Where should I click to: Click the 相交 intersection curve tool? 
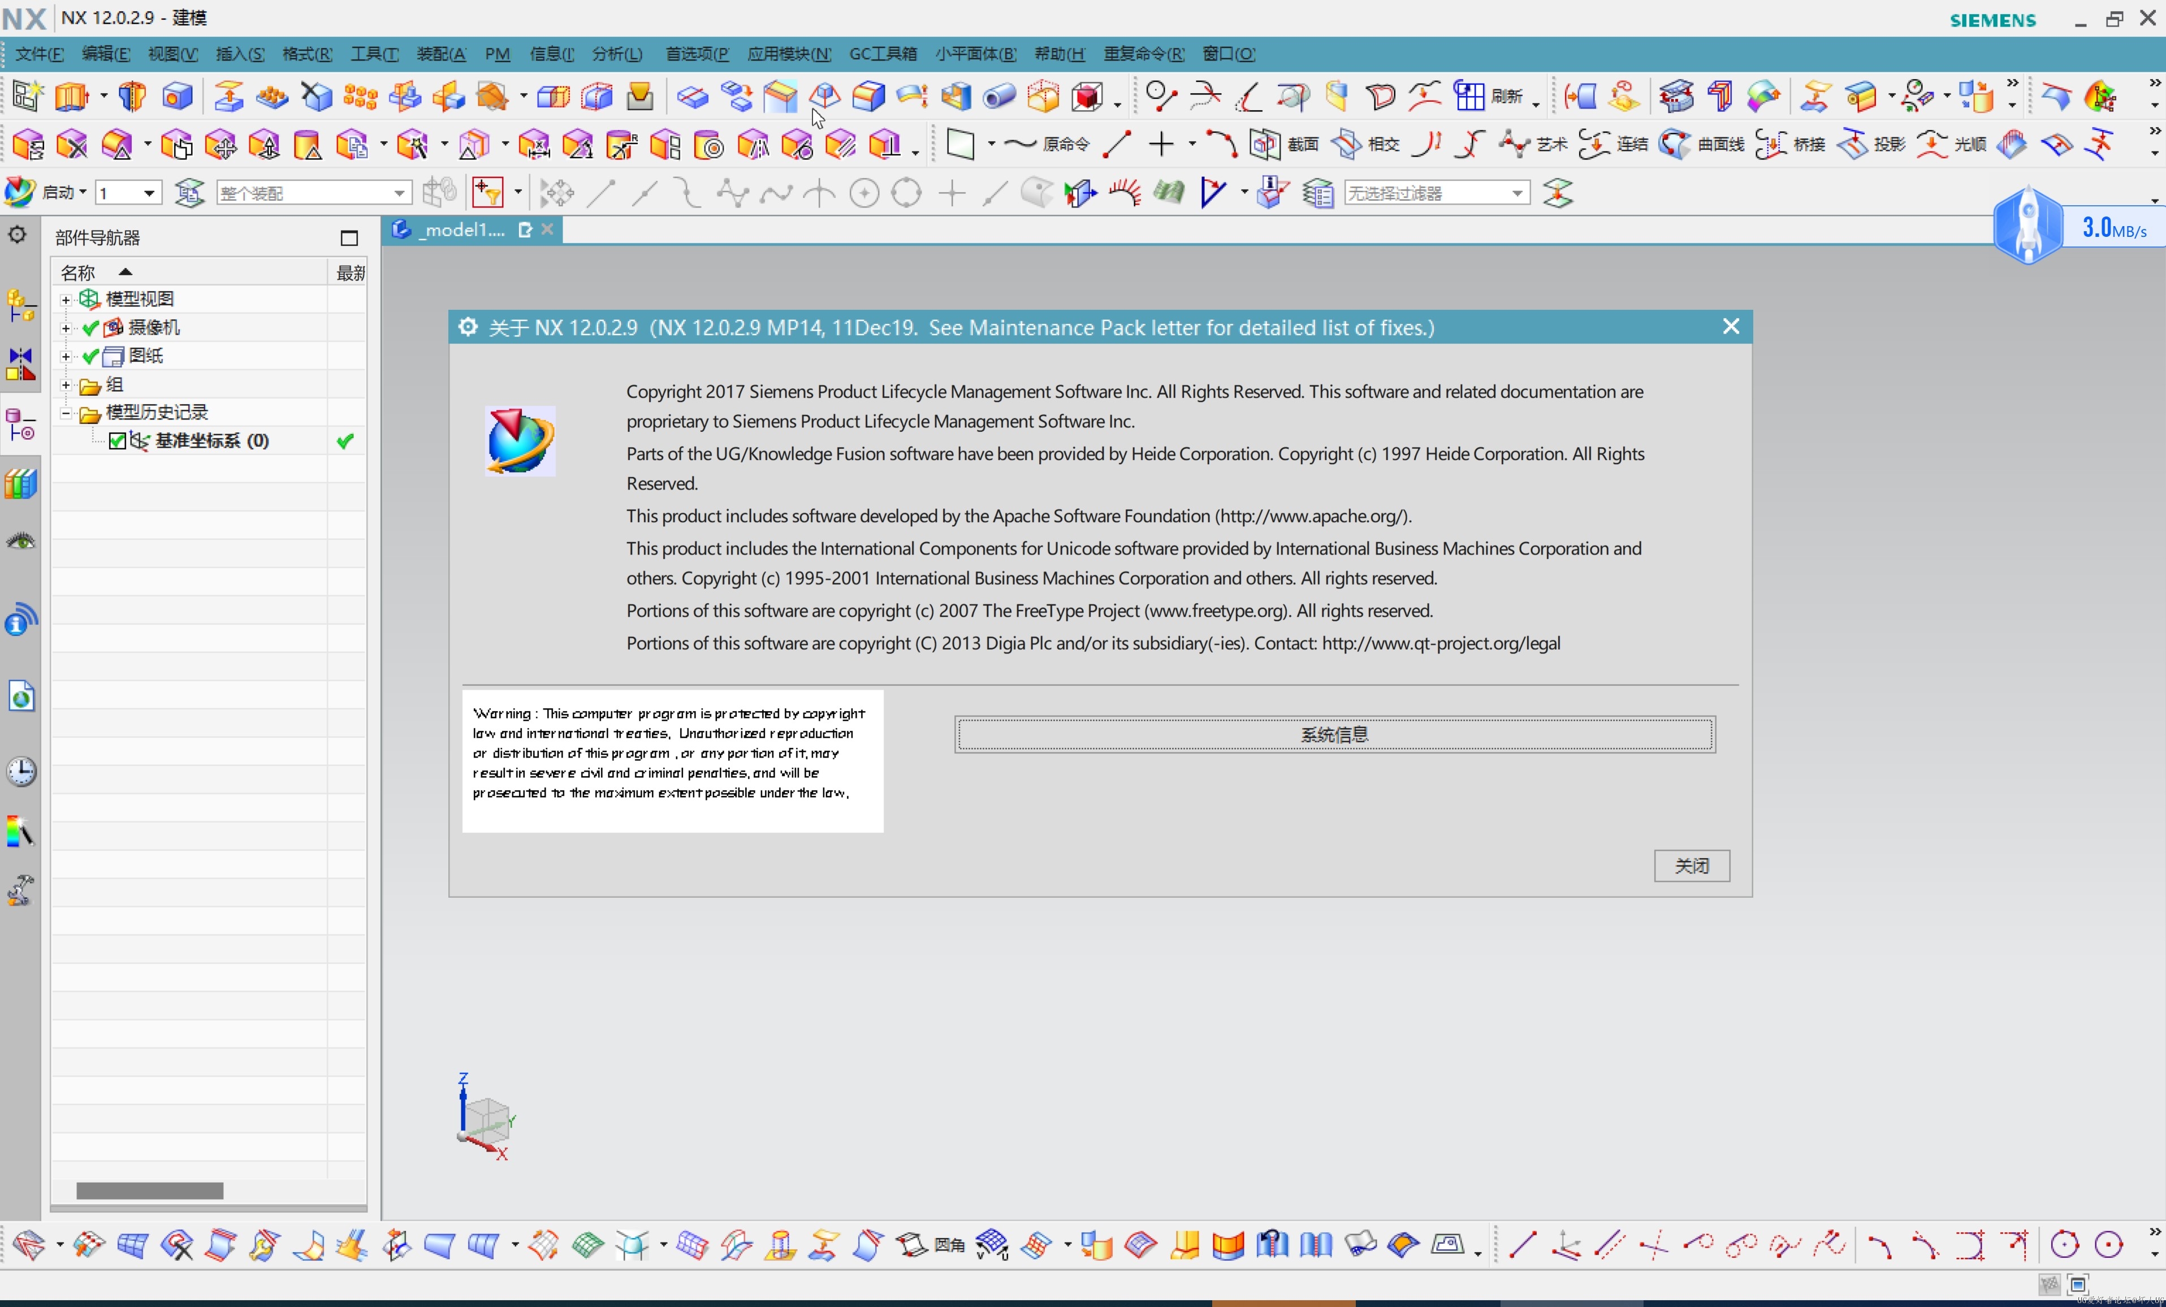[1364, 144]
